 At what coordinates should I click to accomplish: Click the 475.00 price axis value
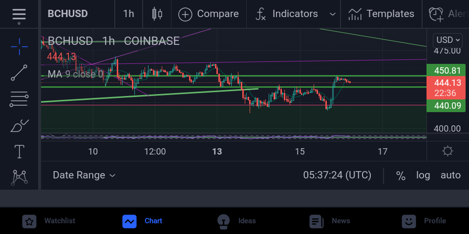(x=447, y=51)
